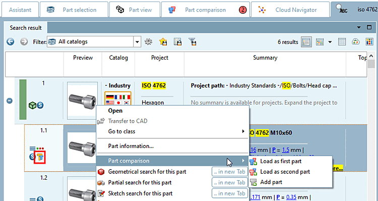Viewport: 378px width, 201px height.
Task: Click green 3D cube icon in row 1
Action: click(x=33, y=105)
